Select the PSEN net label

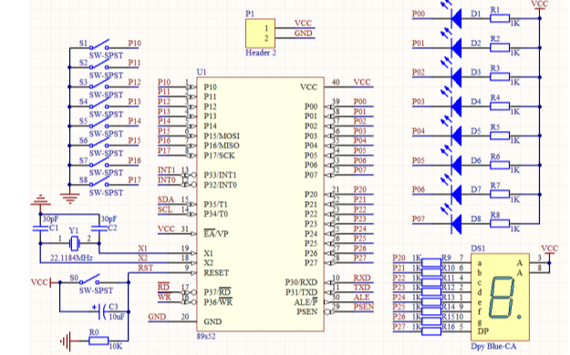point(364,307)
